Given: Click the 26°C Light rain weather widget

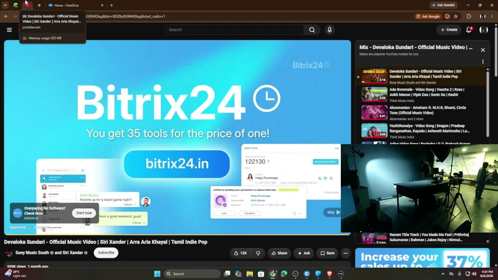Looking at the screenshot, I should pyautogui.click(x=15, y=274).
